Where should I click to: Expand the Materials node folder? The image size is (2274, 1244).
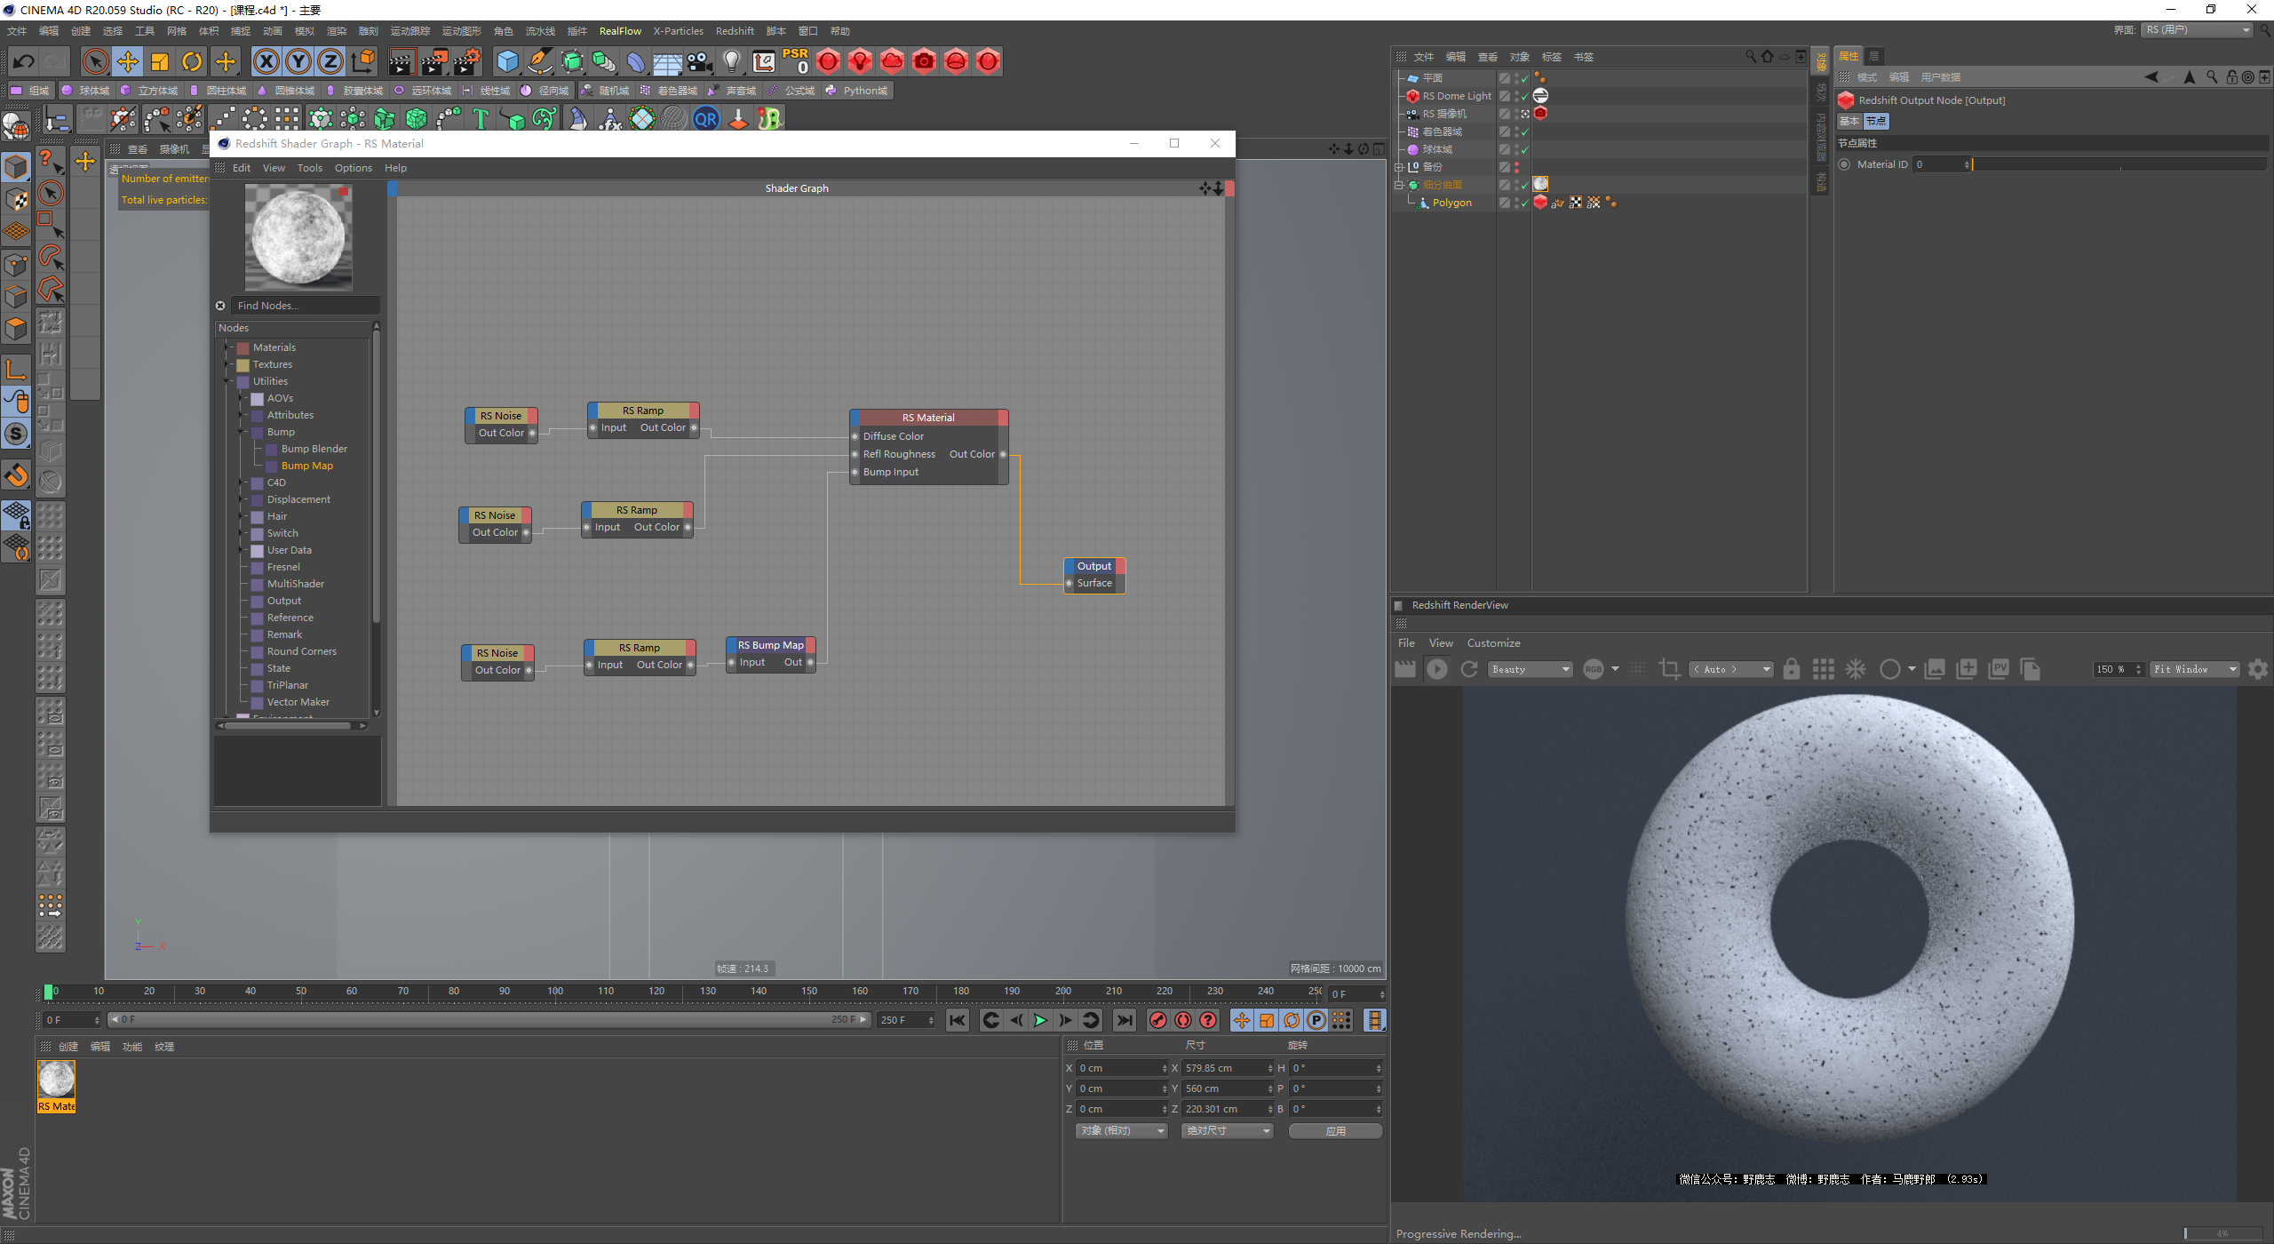click(x=227, y=347)
